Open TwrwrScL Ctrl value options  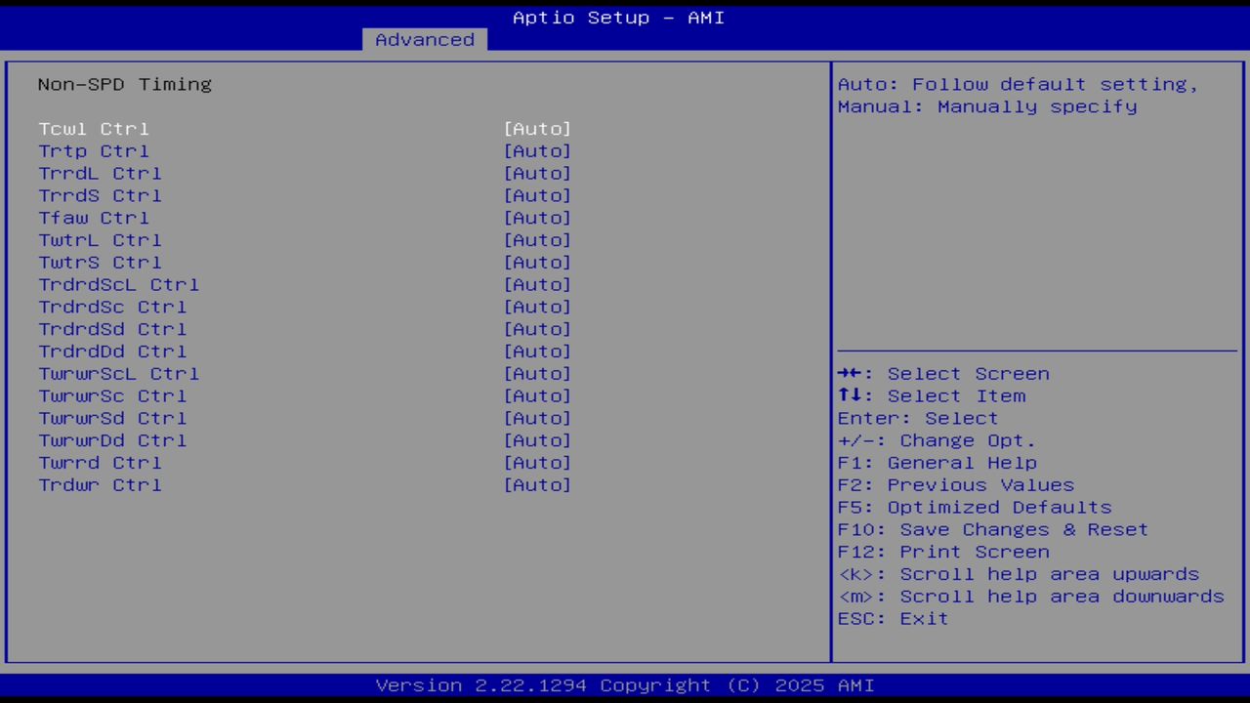coord(537,373)
